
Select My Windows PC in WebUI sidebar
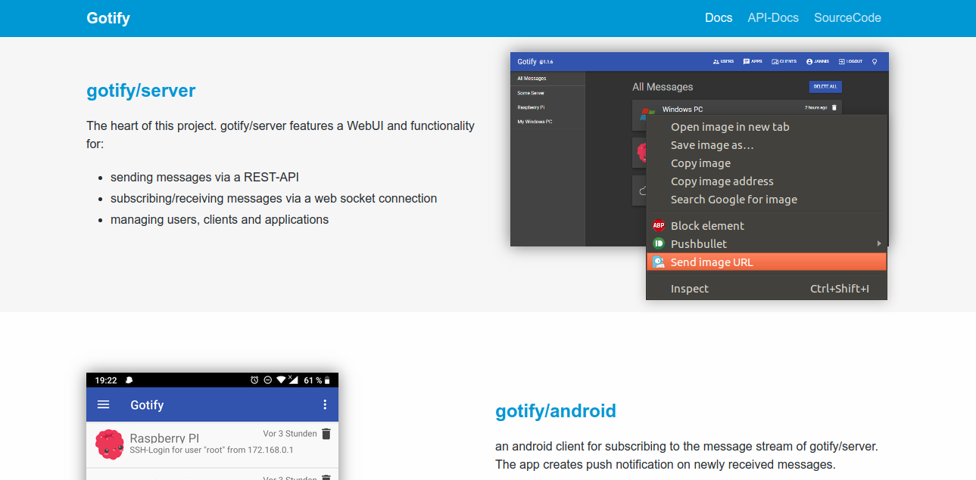547,122
